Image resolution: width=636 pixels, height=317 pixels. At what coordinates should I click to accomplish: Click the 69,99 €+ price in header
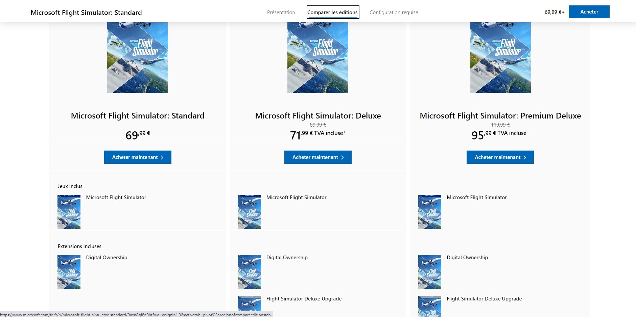555,12
